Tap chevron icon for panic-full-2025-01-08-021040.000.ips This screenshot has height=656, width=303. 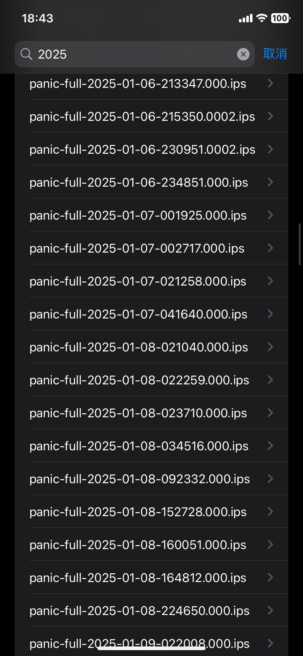tap(270, 347)
